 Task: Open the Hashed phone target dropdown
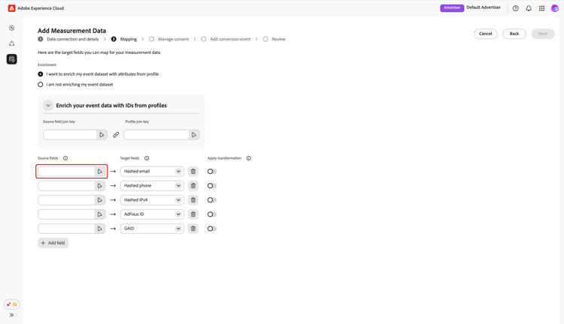tap(152, 186)
